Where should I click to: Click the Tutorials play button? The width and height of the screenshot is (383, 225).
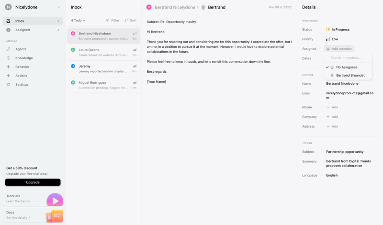55,201
